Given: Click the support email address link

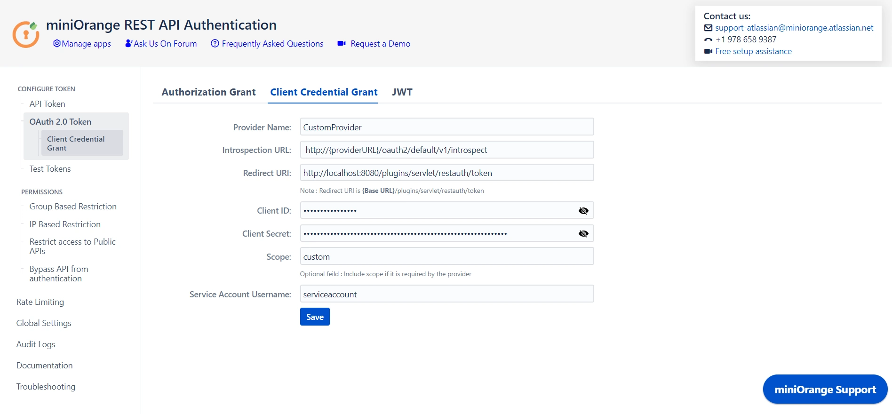Looking at the screenshot, I should point(794,28).
